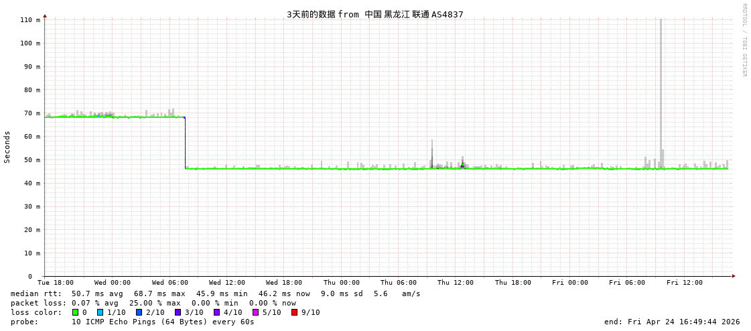
Task: Click the graph title mentioning AS4837
Action: (375, 14)
